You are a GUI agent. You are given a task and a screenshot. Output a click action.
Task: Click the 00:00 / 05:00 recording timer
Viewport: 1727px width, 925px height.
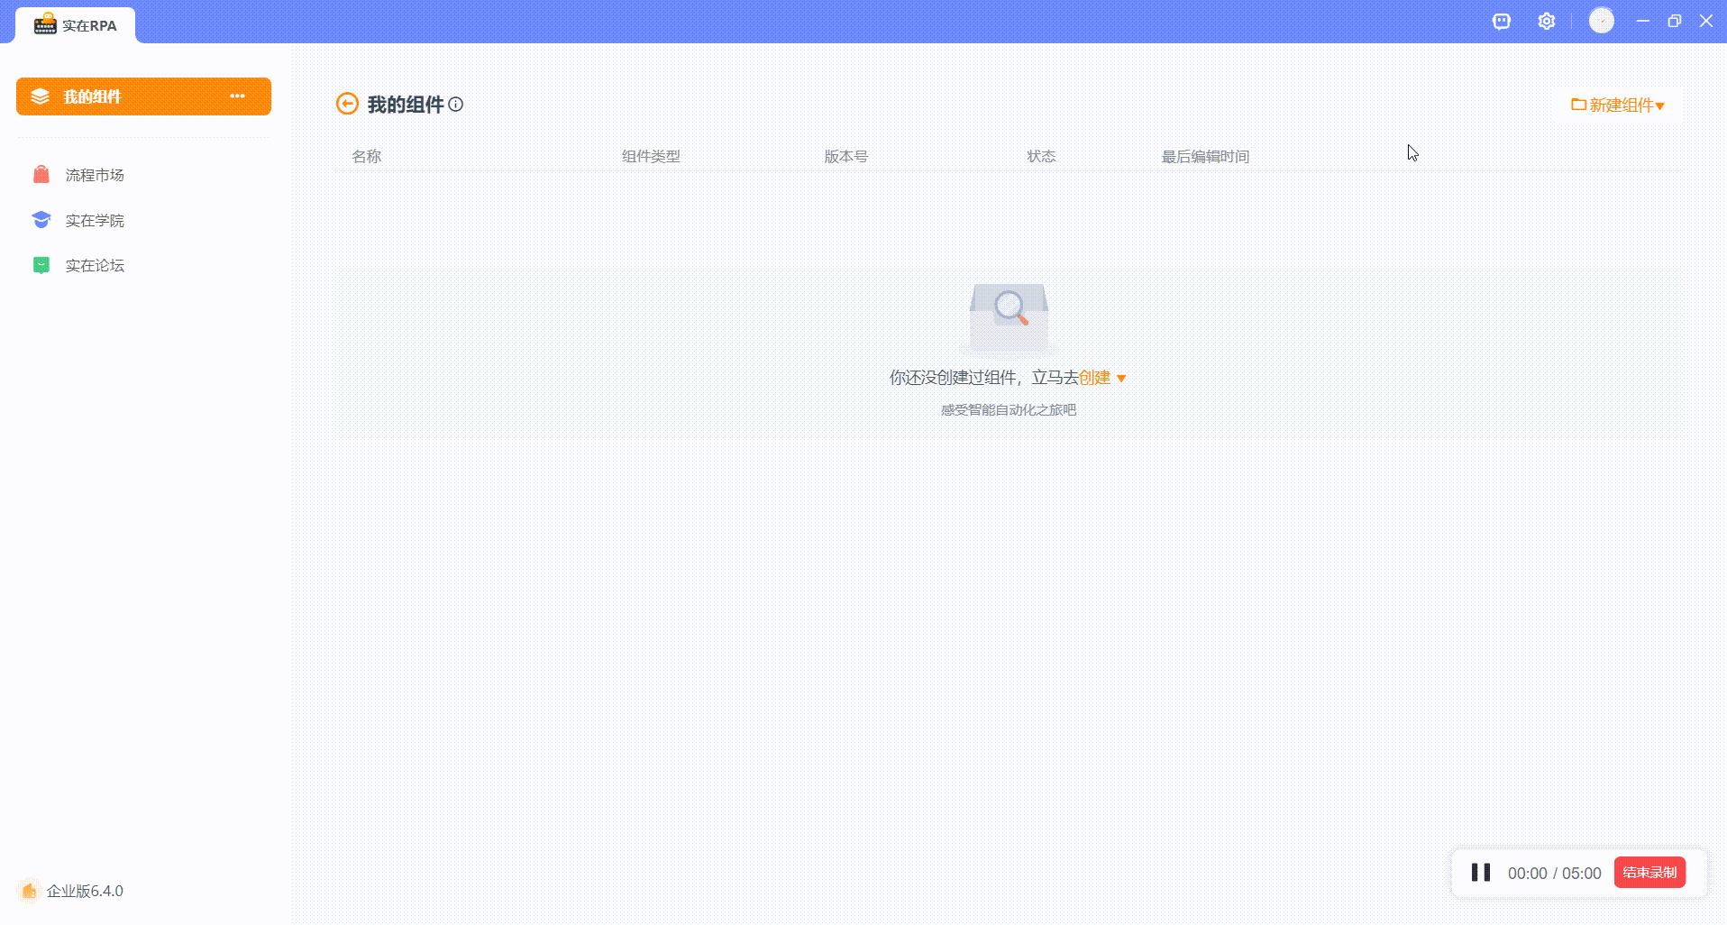pyautogui.click(x=1554, y=874)
